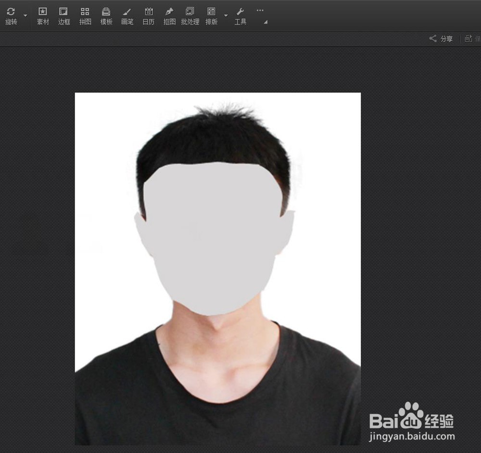Expand the 旋转 dropdown arrow

pos(25,15)
